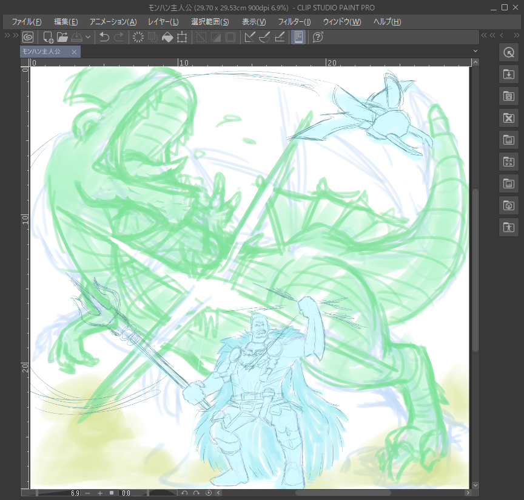Click the Scale/Rotate transform icon
The width and height of the screenshot is (524, 500).
click(182, 37)
